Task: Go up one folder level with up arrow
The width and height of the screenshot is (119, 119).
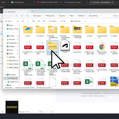Action: 17,16
